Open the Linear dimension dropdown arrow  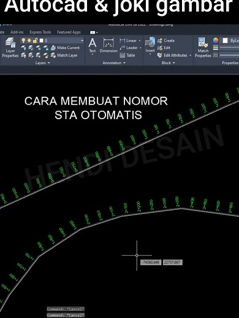pos(140,40)
